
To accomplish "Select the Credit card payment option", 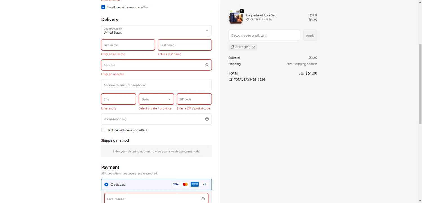I will [x=106, y=184].
